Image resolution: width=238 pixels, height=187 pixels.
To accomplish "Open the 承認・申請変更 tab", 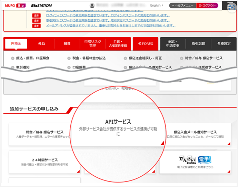I will (172, 44).
